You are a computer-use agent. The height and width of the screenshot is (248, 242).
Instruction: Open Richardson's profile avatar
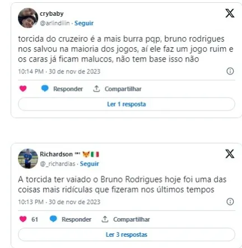click(28, 159)
